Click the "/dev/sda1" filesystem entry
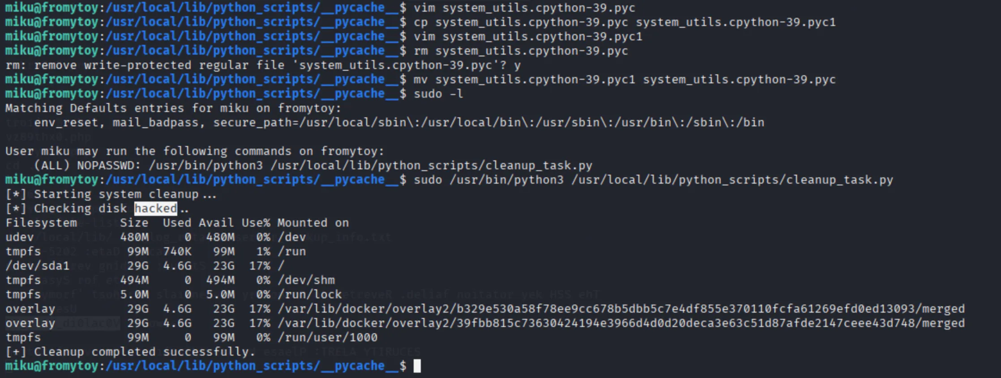The width and height of the screenshot is (1001, 378). tap(38, 266)
